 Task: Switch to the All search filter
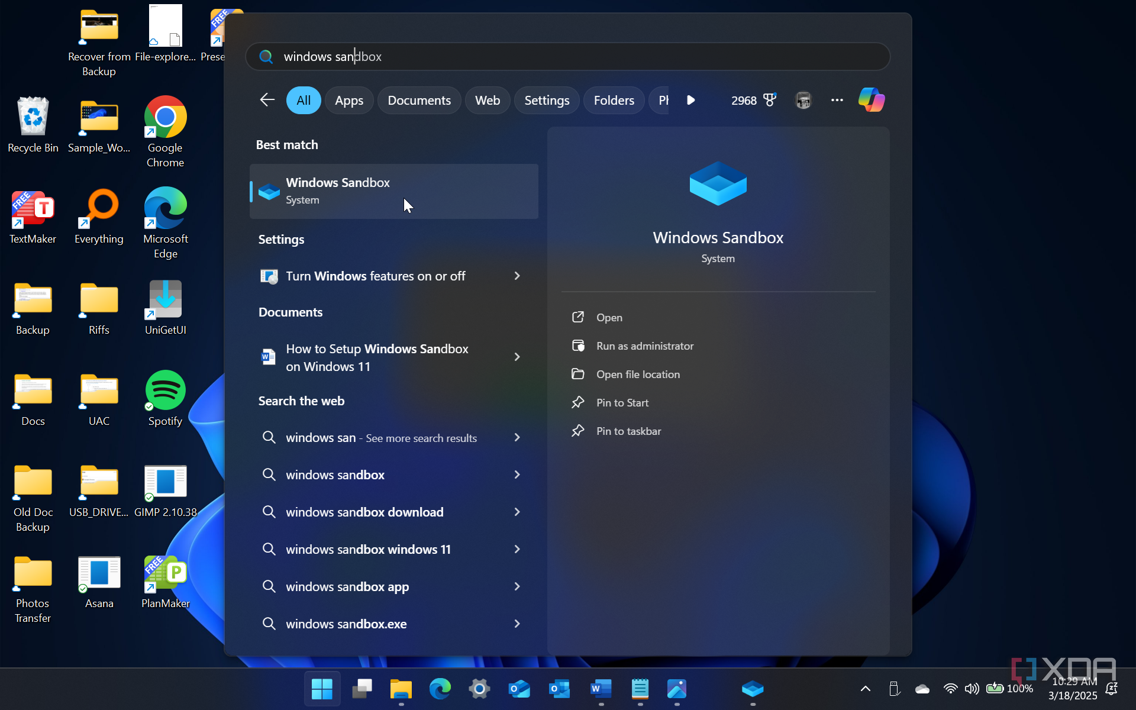pos(304,100)
